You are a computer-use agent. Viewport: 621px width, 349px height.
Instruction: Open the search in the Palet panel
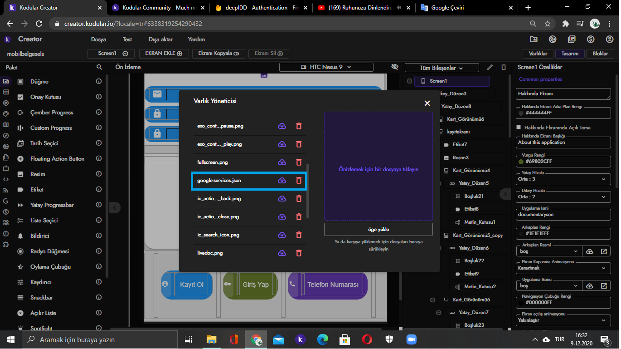point(99,67)
